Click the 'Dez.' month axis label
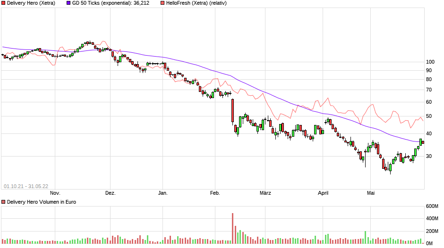Viewport: 444px width, 248px height. tap(111, 193)
